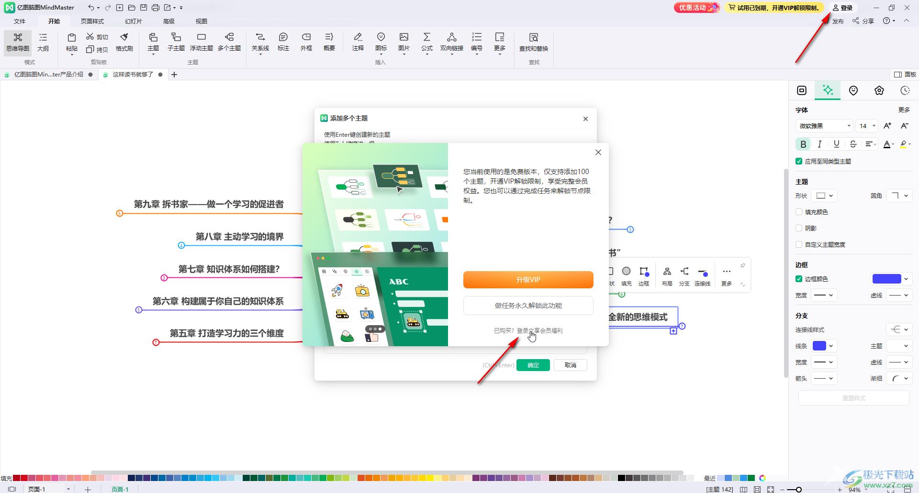
Task: Insert a 图片 picture
Action: point(404,42)
